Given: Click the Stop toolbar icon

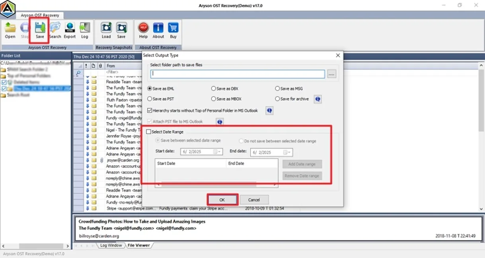Looking at the screenshot, I should click(25, 27).
